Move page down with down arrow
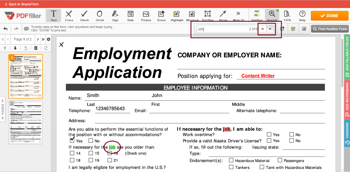Screen dimensions: 350x172 click(15, 48)
